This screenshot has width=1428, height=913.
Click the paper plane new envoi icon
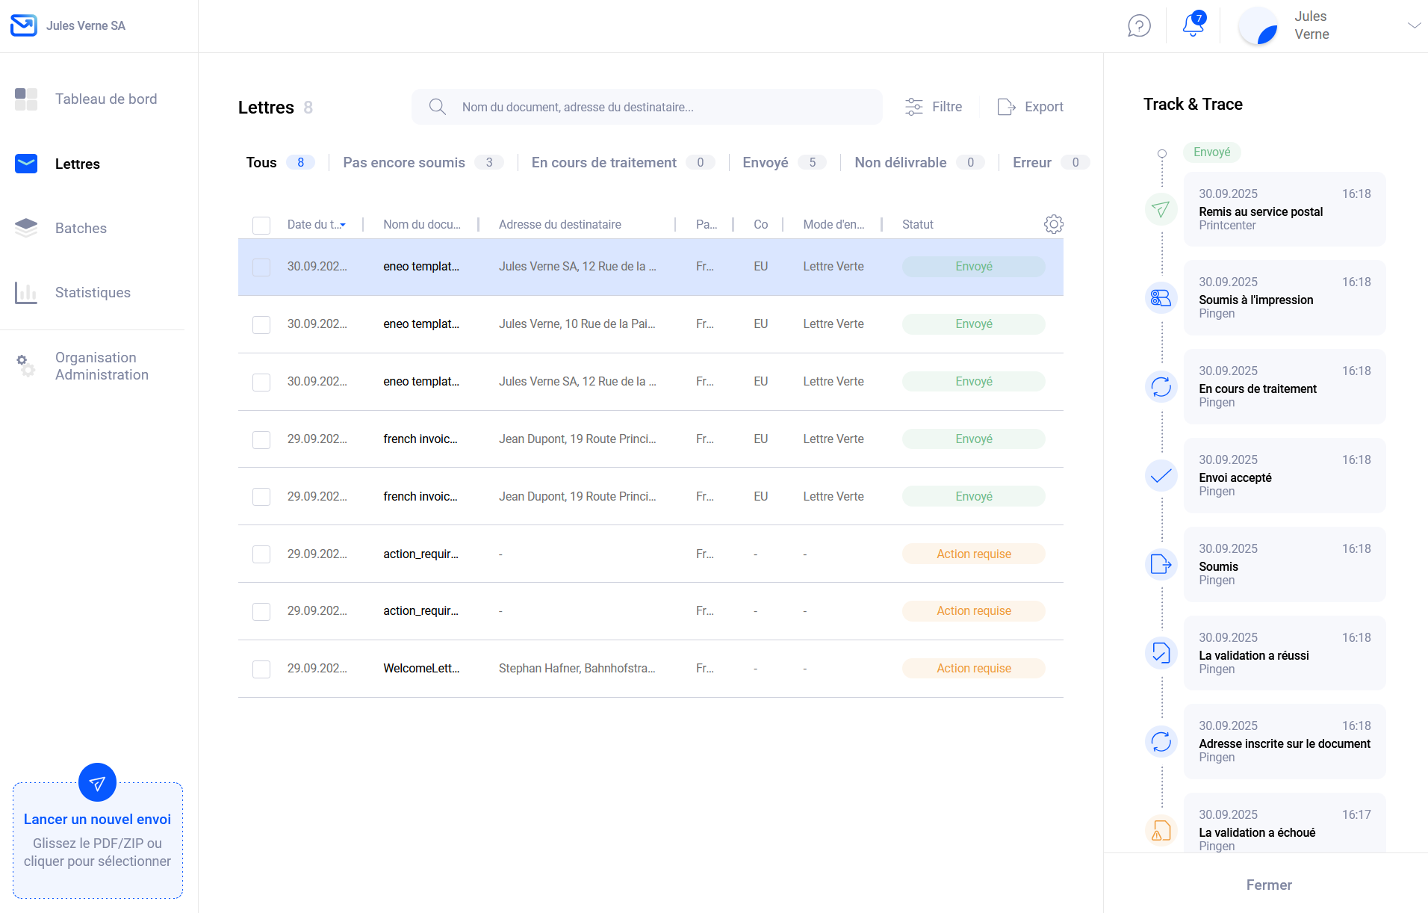tap(97, 783)
